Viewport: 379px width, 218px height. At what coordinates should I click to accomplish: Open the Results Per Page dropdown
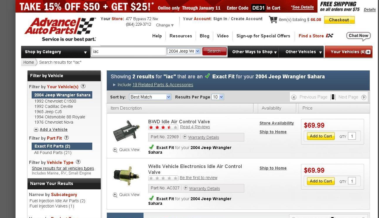tap(218, 97)
